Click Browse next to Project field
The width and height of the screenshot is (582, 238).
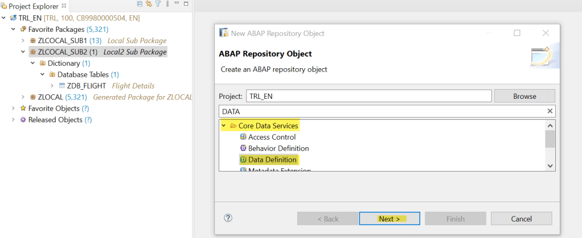[x=524, y=96]
